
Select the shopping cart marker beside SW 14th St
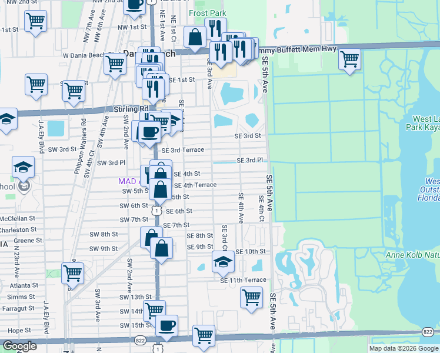click(x=154, y=311)
